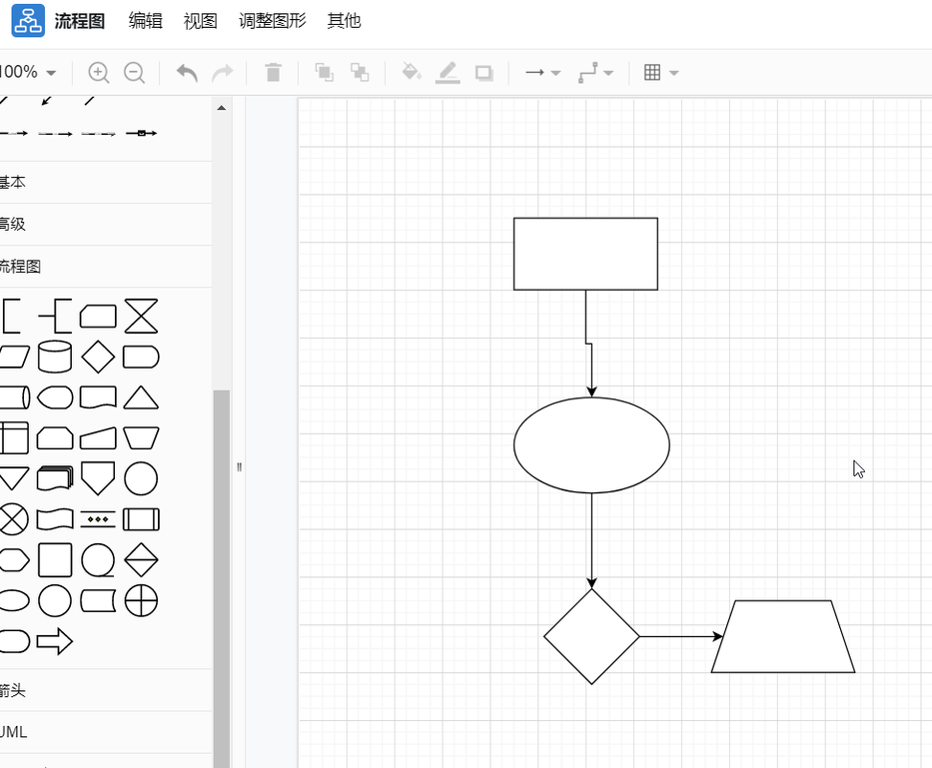The image size is (932, 768).
Task: Select the parallel mode shape
Action: pos(98,519)
